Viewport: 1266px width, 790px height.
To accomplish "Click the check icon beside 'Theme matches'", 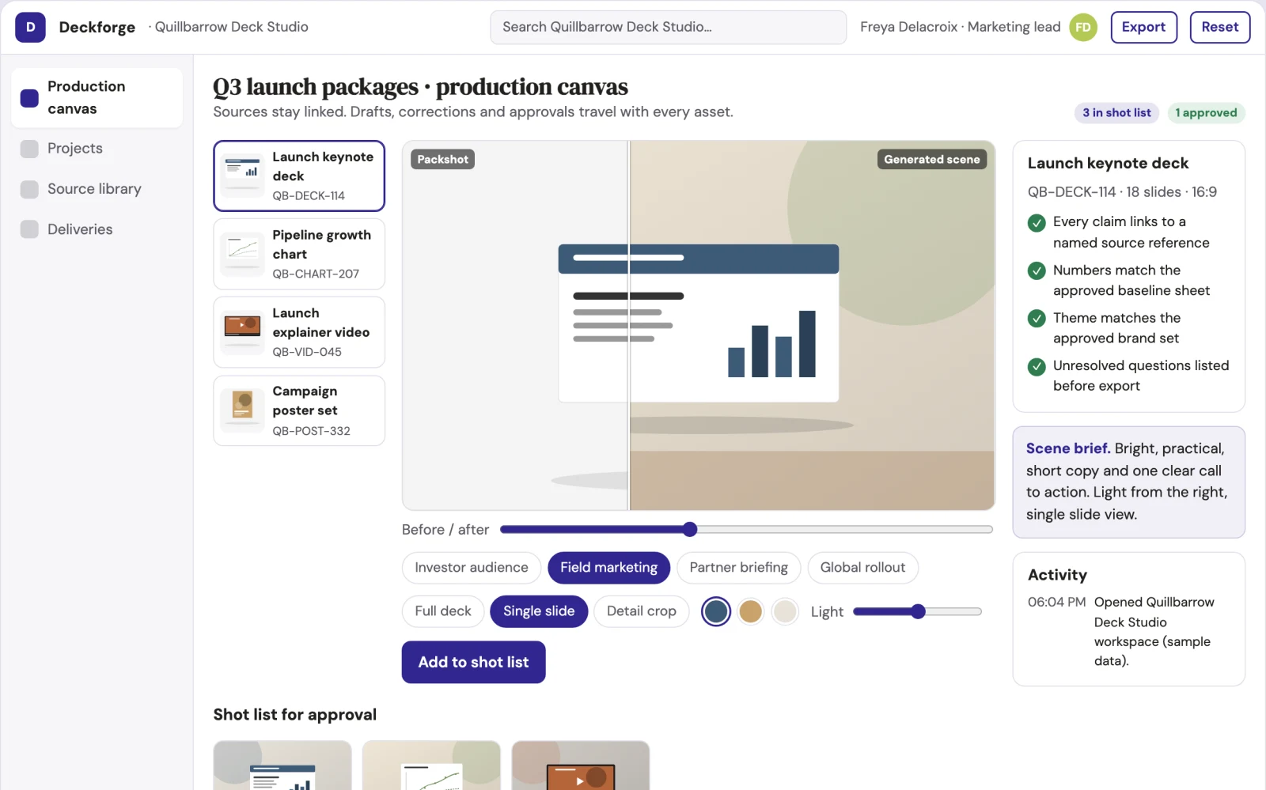I will tap(1037, 319).
